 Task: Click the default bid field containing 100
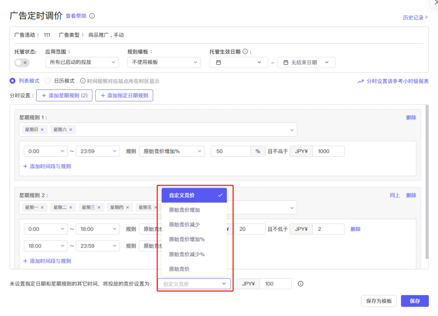275,284
